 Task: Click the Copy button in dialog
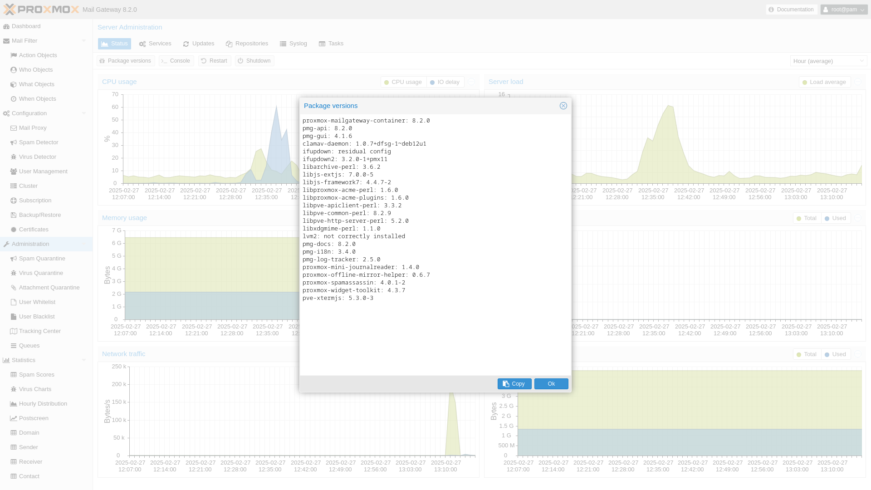click(514, 384)
